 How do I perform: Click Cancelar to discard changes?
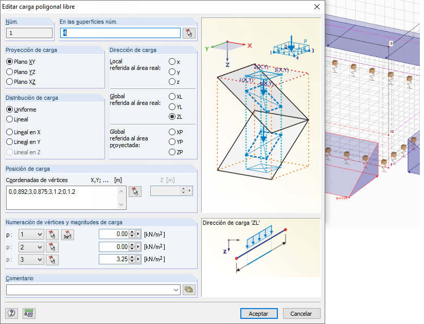(x=302, y=314)
